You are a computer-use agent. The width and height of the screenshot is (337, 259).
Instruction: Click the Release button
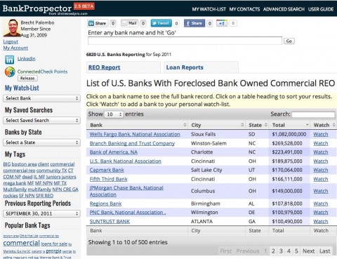pyautogui.click(x=27, y=78)
